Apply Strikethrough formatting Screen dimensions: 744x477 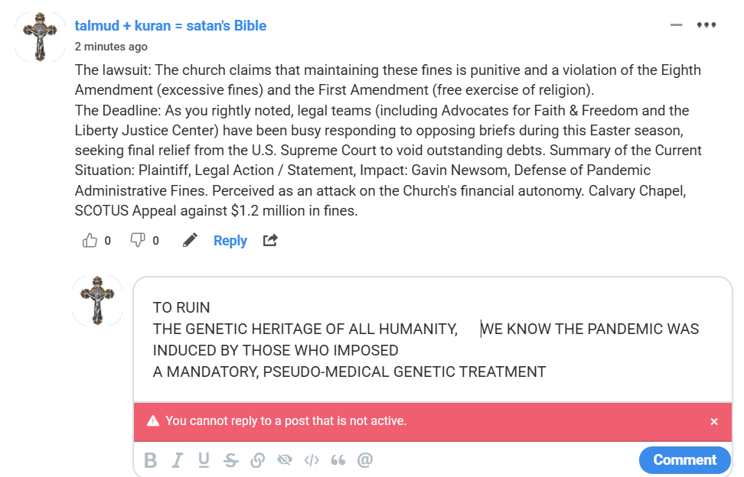(x=230, y=460)
